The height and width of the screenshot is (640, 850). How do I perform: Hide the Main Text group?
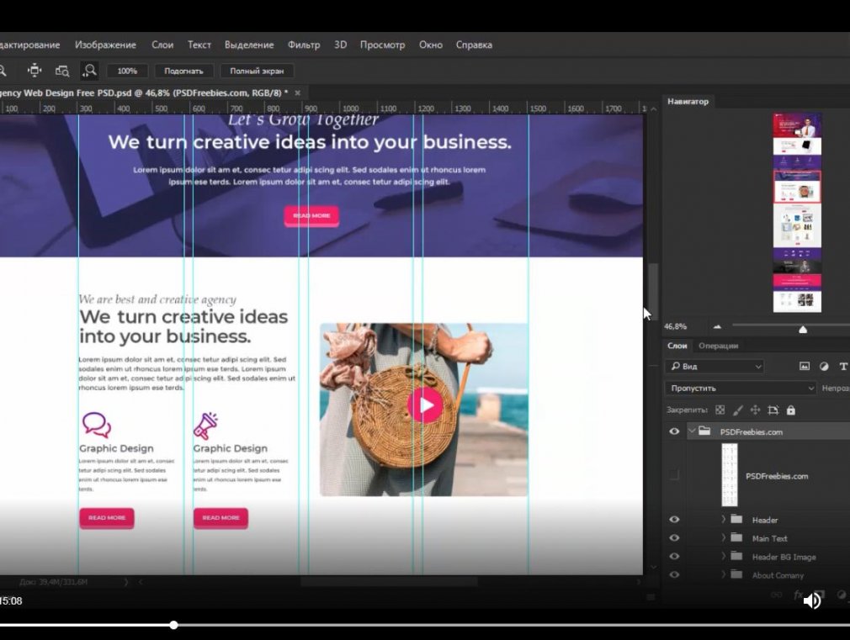(x=674, y=537)
